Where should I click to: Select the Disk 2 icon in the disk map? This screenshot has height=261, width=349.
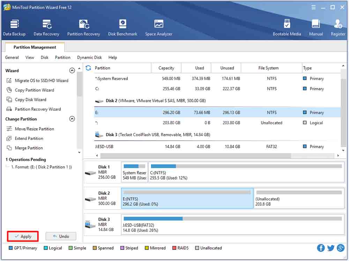(x=90, y=199)
